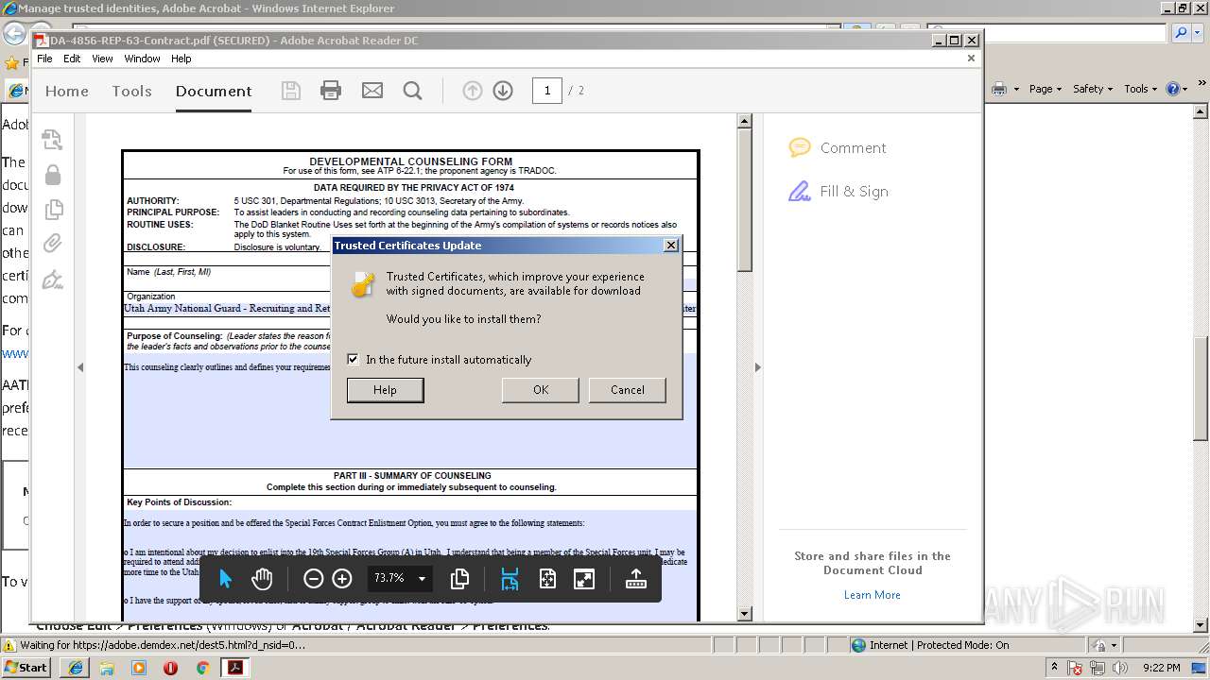Click the page number input field
1210x680 pixels.
[x=547, y=91]
